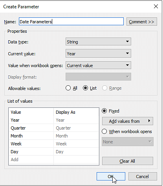Click the Day value row
This screenshot has width=163, height=186.
(54, 152)
